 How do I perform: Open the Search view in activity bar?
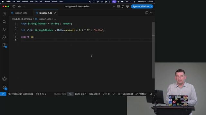4,22
